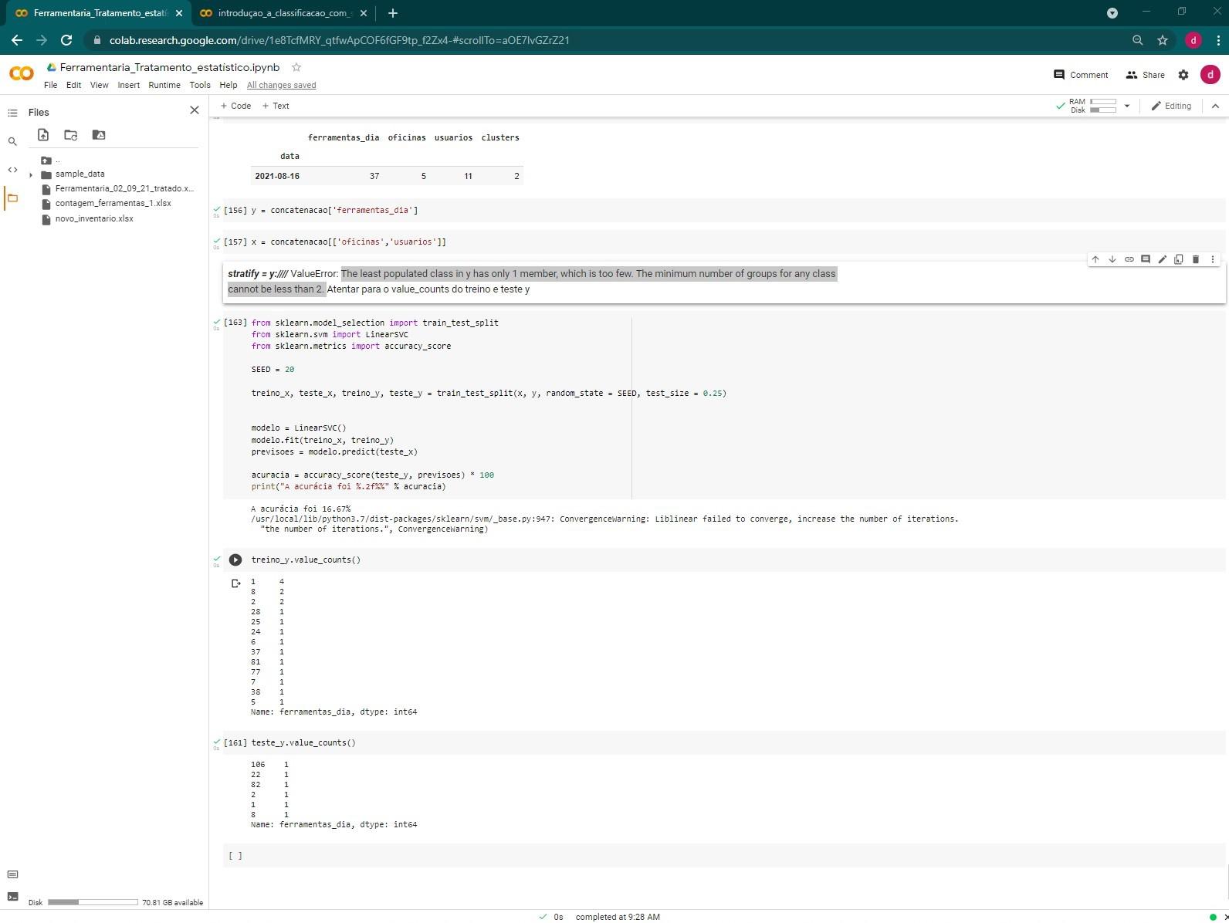Edit the text cell with pencil icon
This screenshot has height=923, width=1229.
click(x=1162, y=259)
